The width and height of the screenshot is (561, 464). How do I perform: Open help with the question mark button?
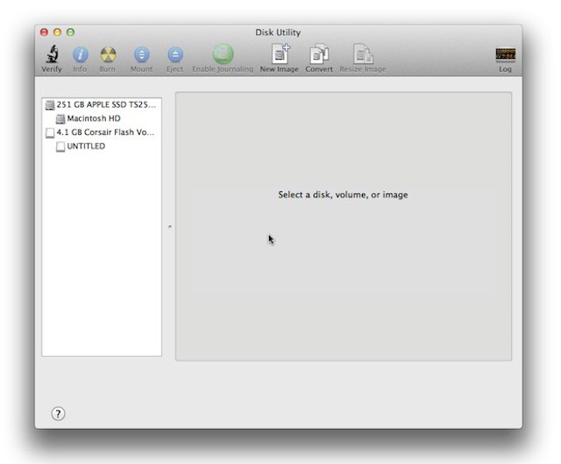coord(59,414)
